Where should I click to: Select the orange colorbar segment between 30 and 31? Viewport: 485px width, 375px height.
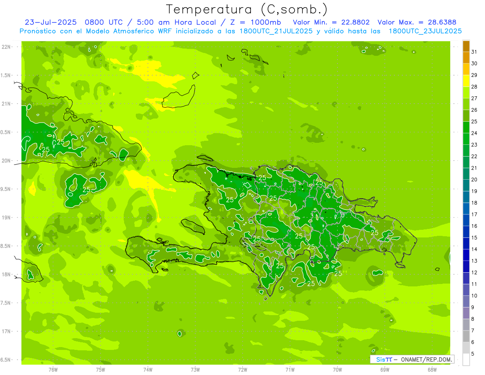tap(466, 57)
